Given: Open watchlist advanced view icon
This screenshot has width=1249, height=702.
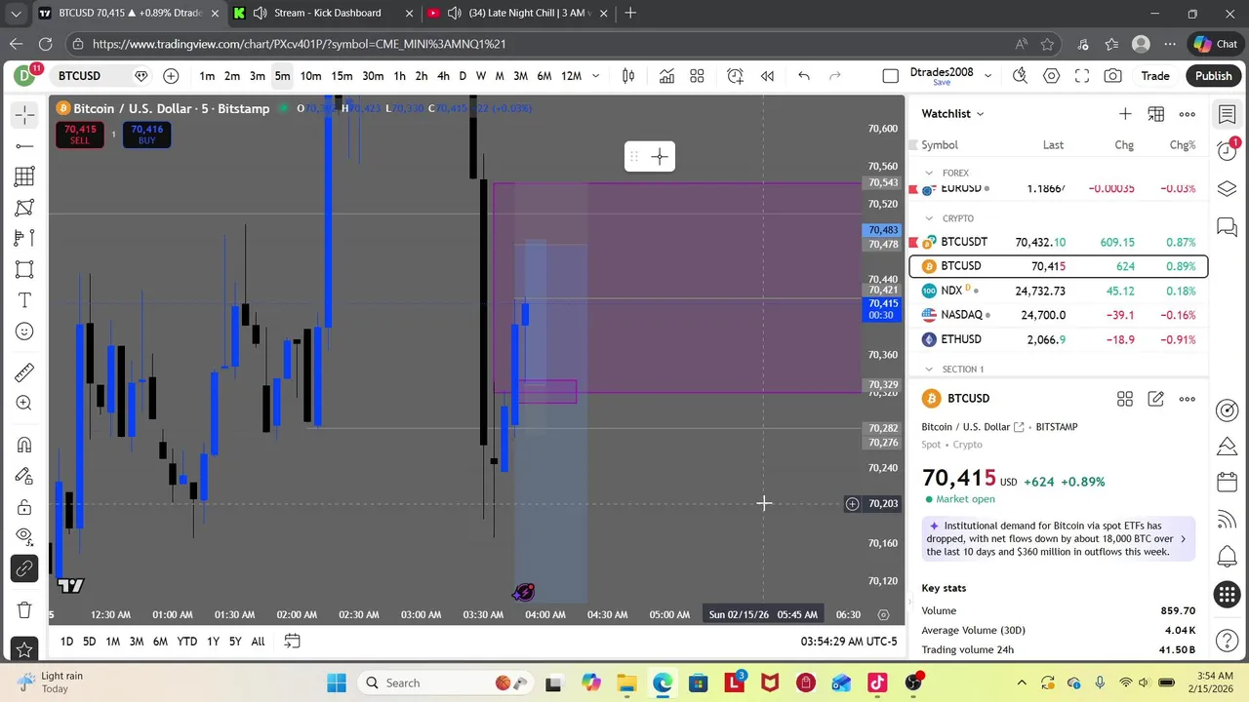Looking at the screenshot, I should [1156, 114].
